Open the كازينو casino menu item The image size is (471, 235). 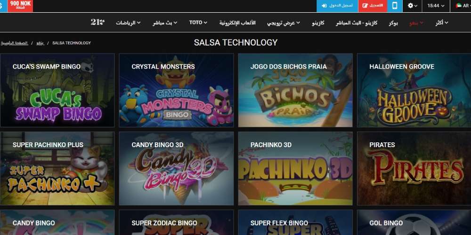(x=318, y=23)
